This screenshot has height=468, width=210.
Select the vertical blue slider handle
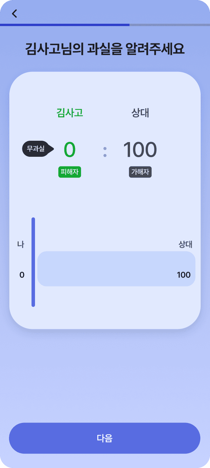click(33, 262)
